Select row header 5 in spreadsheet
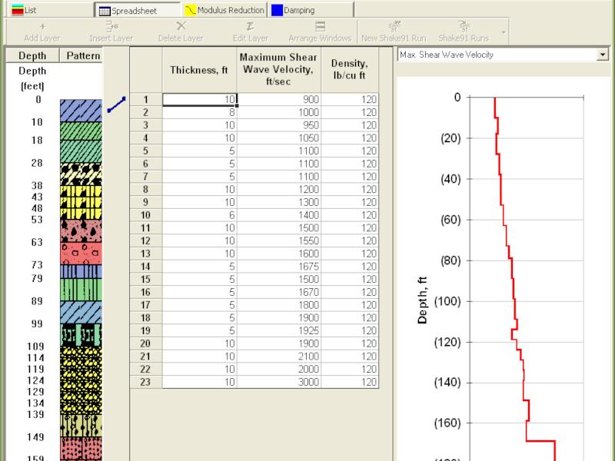Screen dimensions: 615x461 [145, 151]
